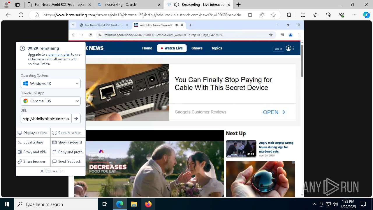The width and height of the screenshot is (373, 210).
Task: Go back in remote Chrome browser
Action: click(73, 35)
